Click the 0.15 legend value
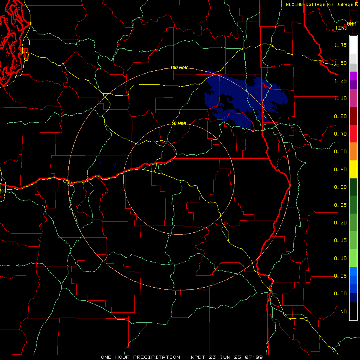Screen dimensions: 360x360 pos(340,240)
